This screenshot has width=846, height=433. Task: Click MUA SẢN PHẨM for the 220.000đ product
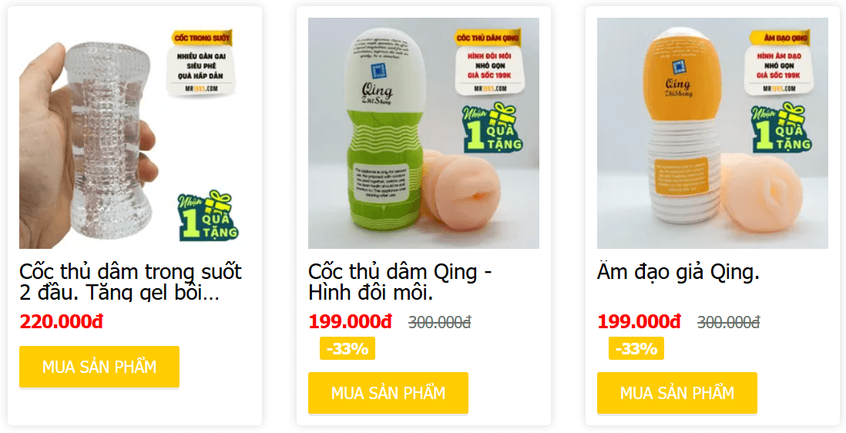(x=99, y=367)
